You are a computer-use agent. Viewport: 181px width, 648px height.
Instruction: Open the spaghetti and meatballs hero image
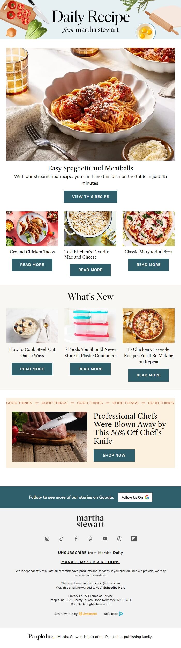pos(90,104)
